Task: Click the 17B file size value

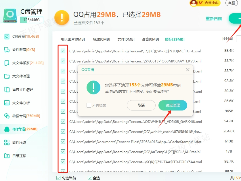Action: (x=229, y=151)
